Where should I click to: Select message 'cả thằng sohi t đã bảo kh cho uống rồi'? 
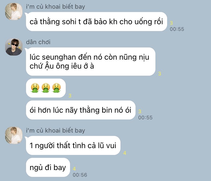point(96,21)
